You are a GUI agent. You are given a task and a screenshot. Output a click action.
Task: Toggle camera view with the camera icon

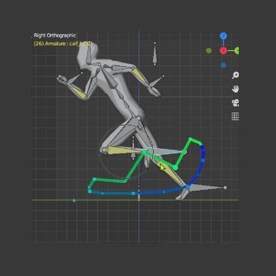tap(235, 103)
